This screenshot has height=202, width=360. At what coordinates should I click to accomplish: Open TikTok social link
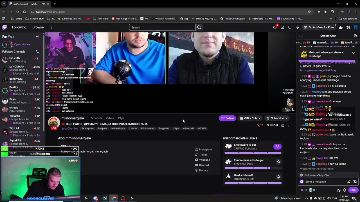201,155
